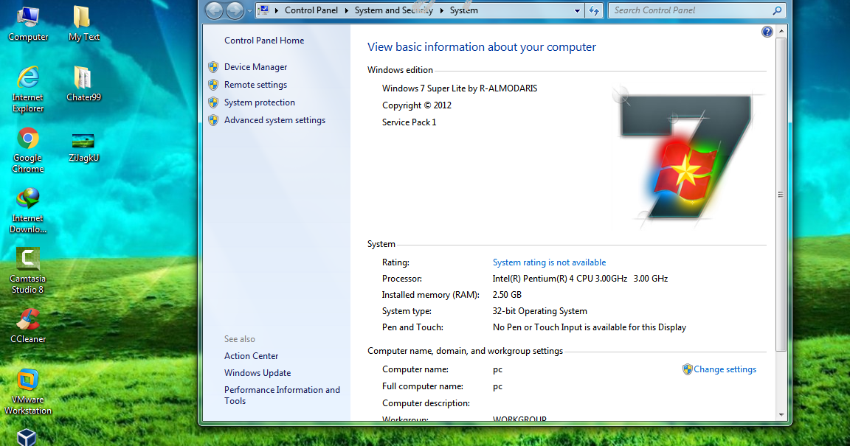Open the My Text folder icon
Screen dimensions: 850x446
pos(83,24)
